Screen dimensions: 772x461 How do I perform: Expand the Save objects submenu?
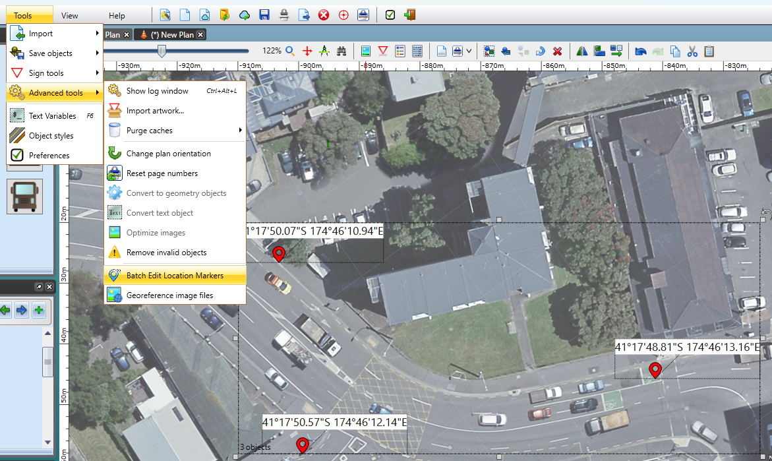point(55,53)
